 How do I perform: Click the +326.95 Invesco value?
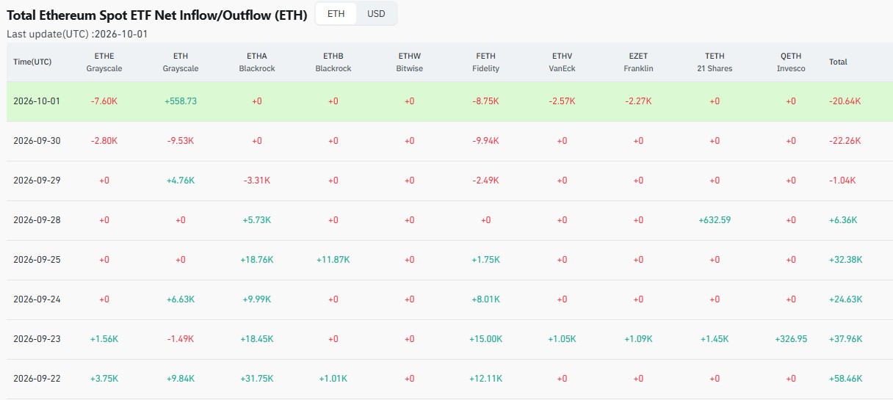click(791, 339)
